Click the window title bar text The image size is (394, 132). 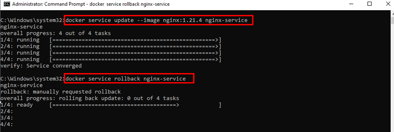point(91,4)
